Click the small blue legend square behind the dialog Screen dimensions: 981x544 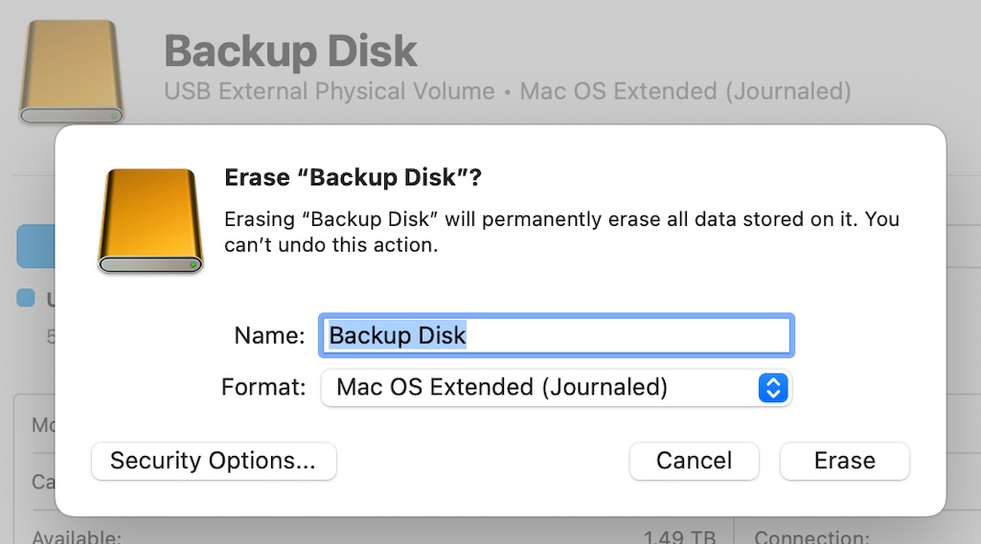click(26, 298)
